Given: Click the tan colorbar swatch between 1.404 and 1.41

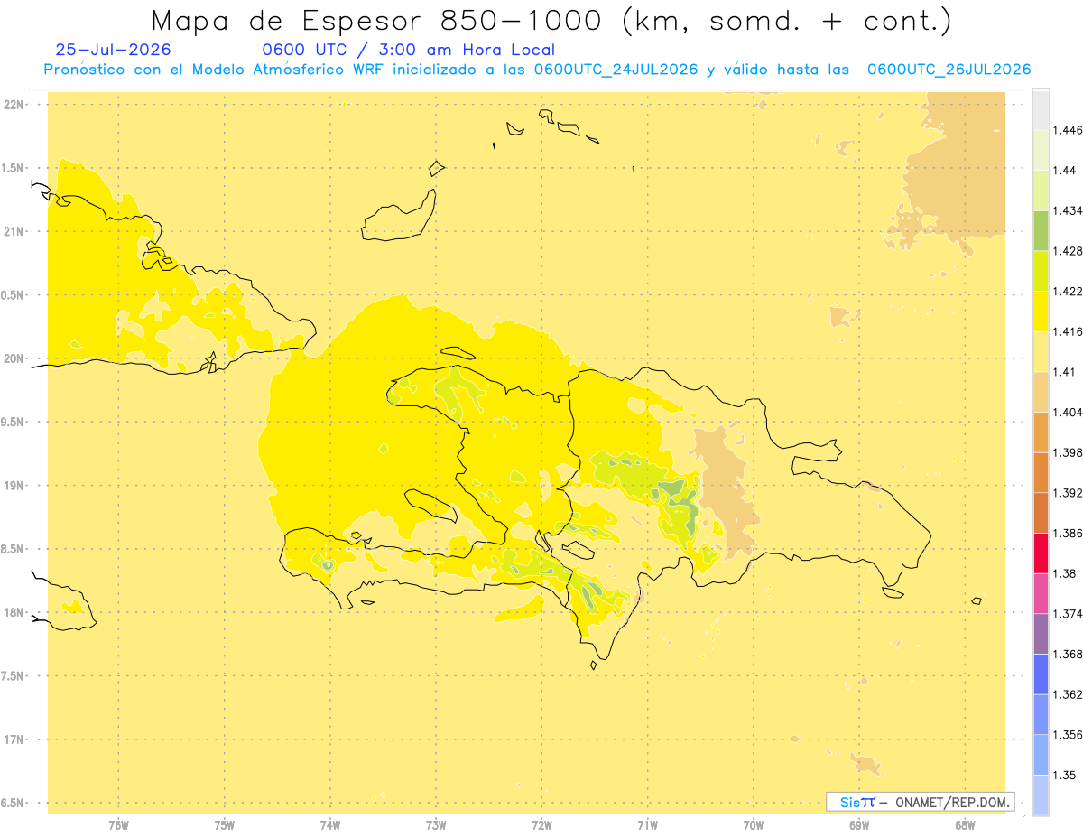Looking at the screenshot, I should coord(1041,391).
